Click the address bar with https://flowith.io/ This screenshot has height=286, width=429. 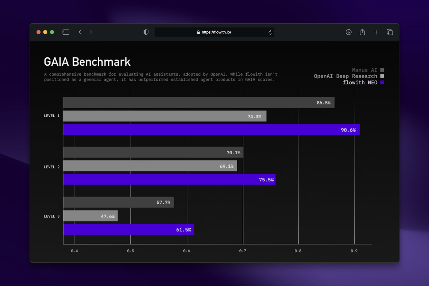pos(214,32)
